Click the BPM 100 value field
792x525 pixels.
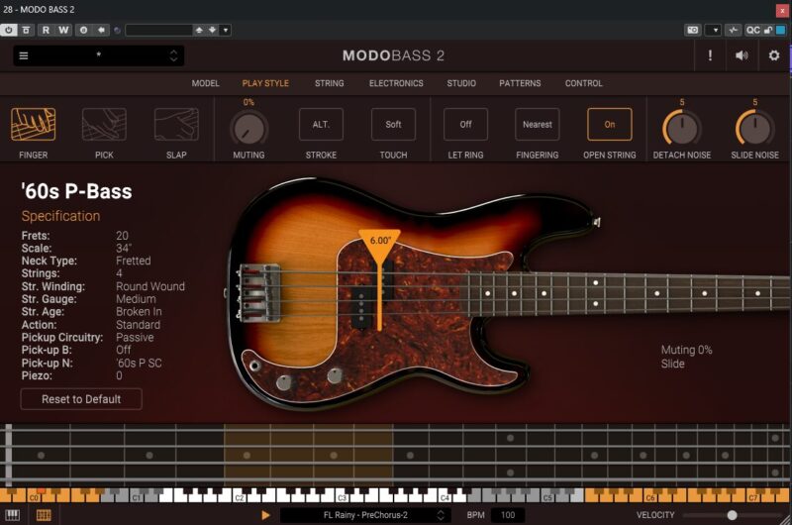[x=508, y=515]
